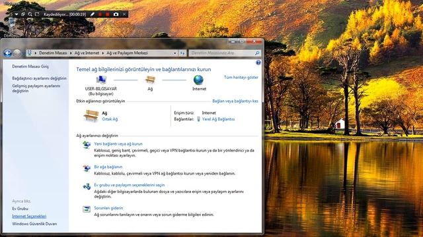Open the recorder toolbar dropdown arrow
Image resolution: width=423 pixels, height=237 pixels.
point(16,14)
